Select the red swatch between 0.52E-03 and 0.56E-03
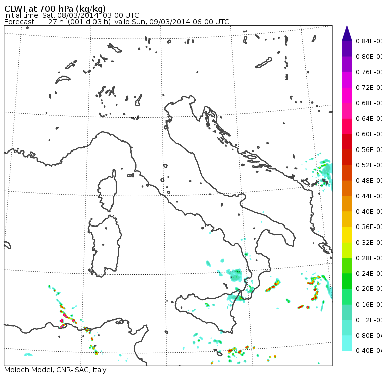 coord(347,158)
